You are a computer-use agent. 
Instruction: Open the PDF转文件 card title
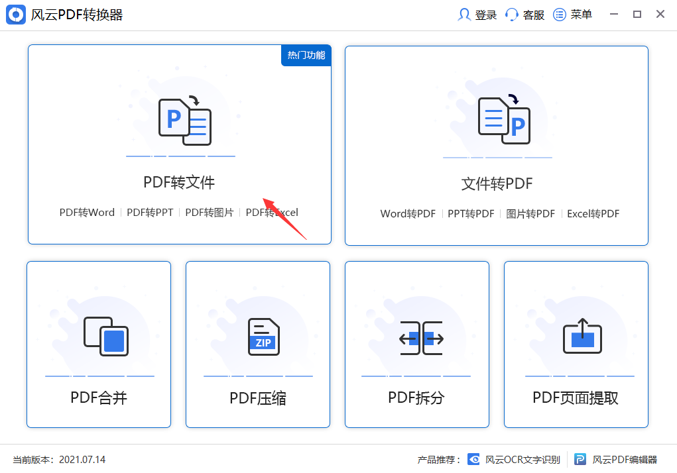pyautogui.click(x=179, y=182)
